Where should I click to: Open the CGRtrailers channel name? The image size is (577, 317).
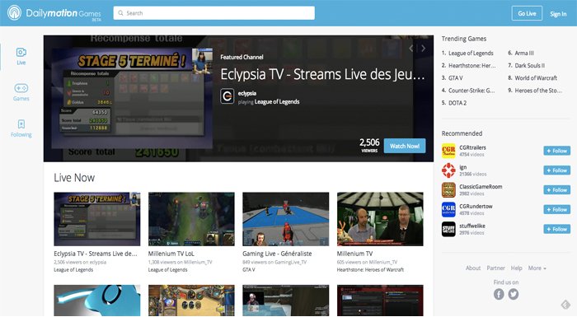click(472, 147)
